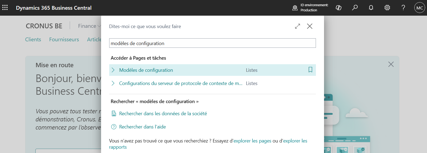This screenshot has height=153, width=427.
Task: Click Rechercher dans l'aide link
Action: (142, 127)
